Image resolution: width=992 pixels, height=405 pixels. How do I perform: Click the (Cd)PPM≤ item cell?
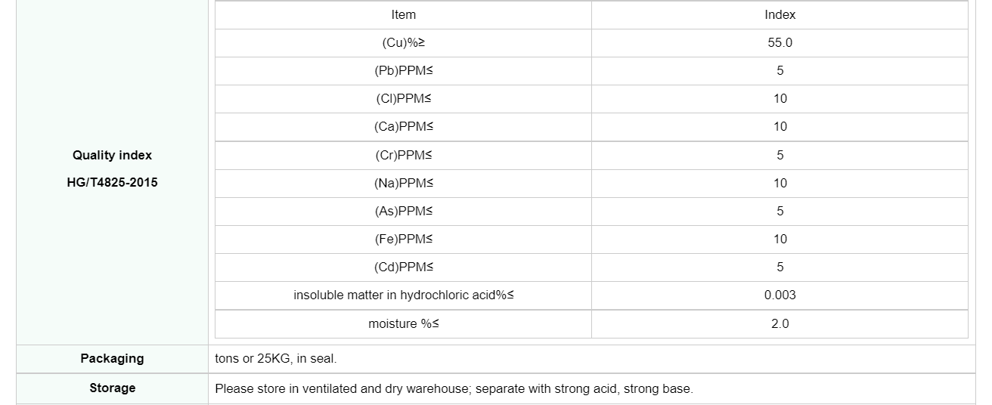[x=403, y=267]
